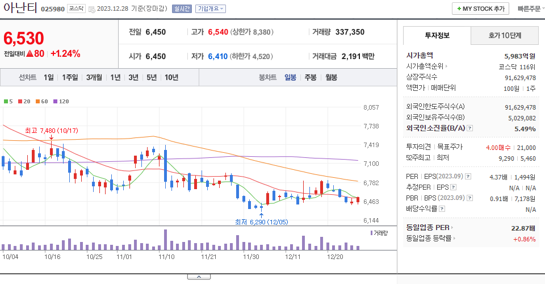The height and width of the screenshot is (284, 545).
Task: Click the 목표주가 value 21,000
Action: [x=526, y=148]
